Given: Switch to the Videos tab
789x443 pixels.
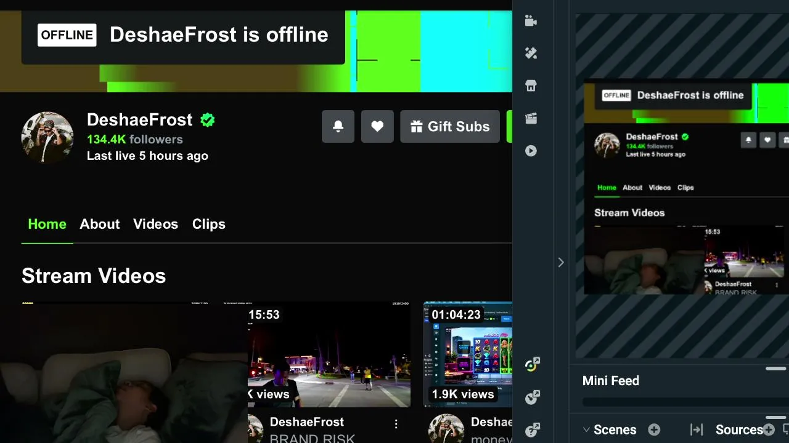Looking at the screenshot, I should pos(155,224).
